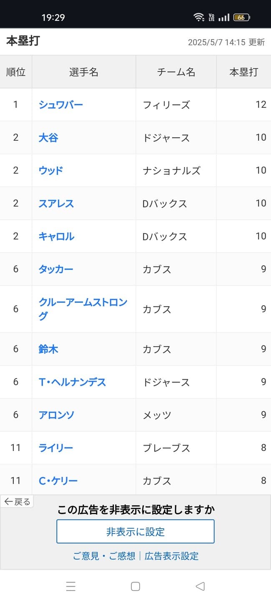Tap the Android back navigation arrow
Image resolution: width=271 pixels, height=603 pixels.
point(199,586)
